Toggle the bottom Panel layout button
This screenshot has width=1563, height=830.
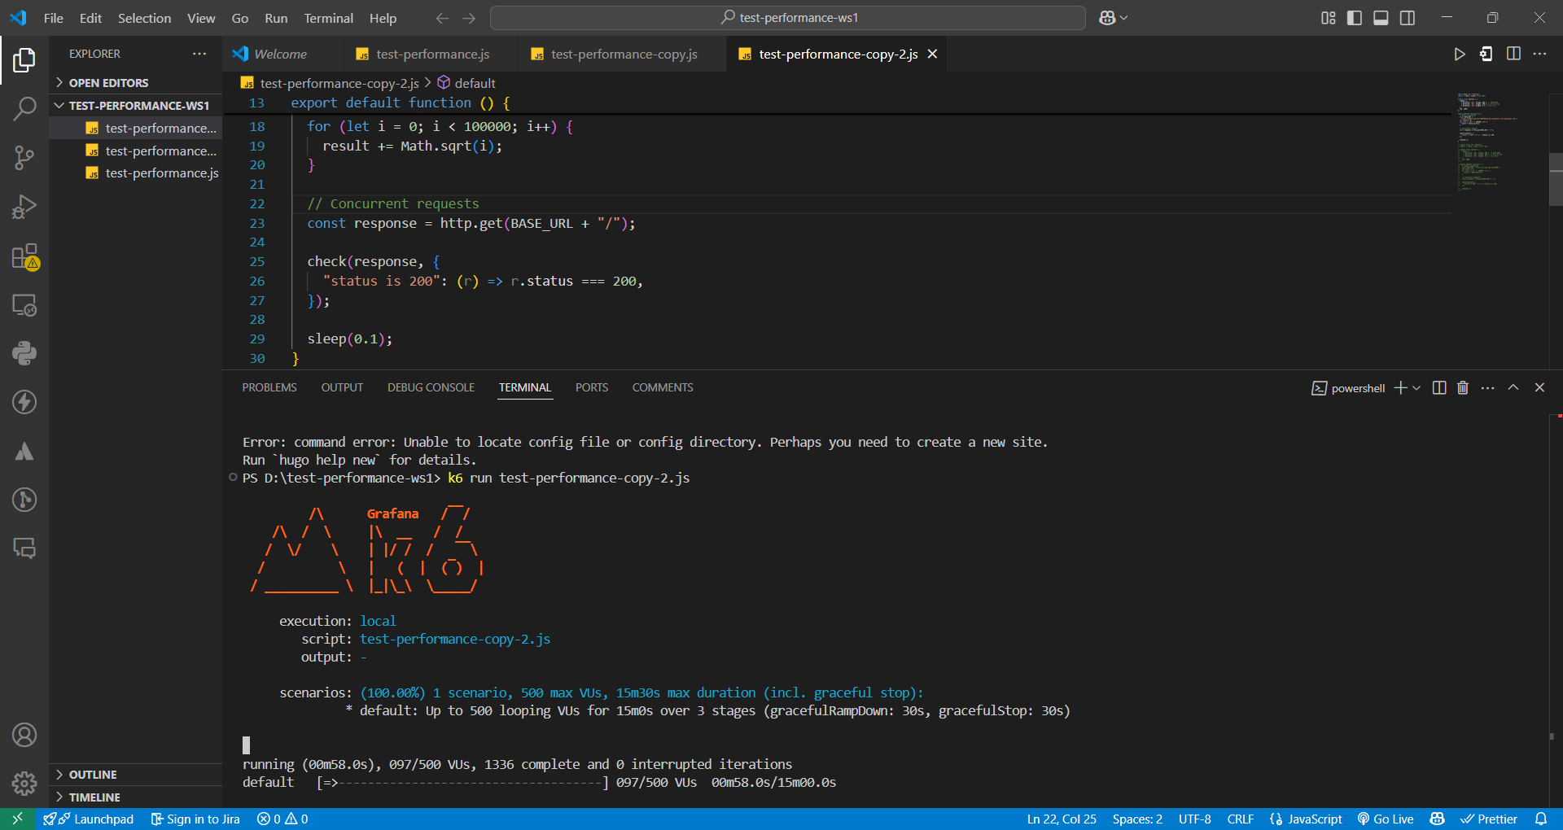(x=1381, y=18)
